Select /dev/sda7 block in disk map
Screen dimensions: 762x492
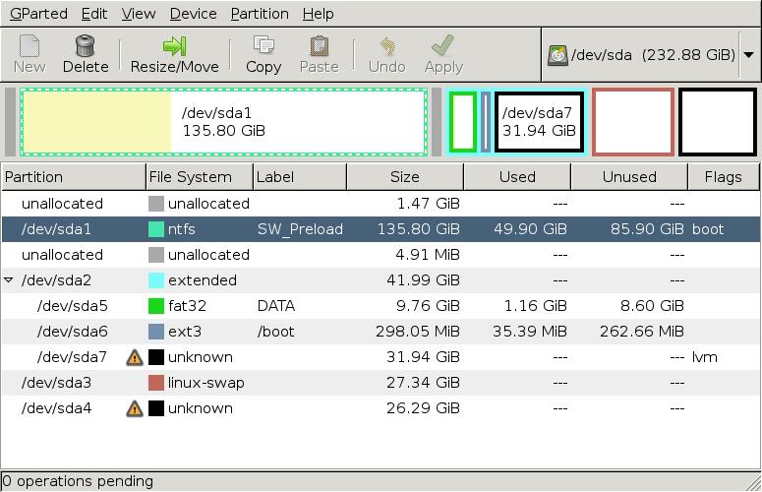coord(539,122)
